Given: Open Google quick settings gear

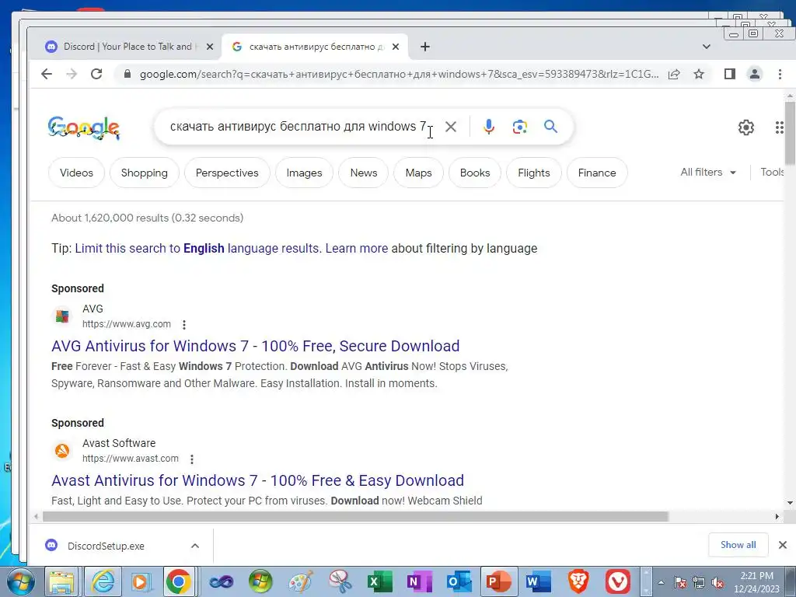Looking at the screenshot, I should pos(745,127).
